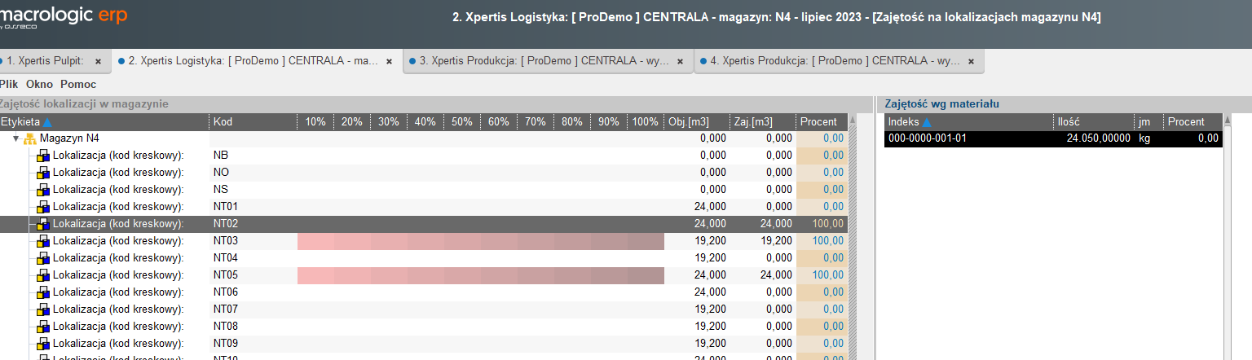Viewport: 1252px width, 360px height.
Task: Click the location icon for row NT03
Action: pos(43,241)
